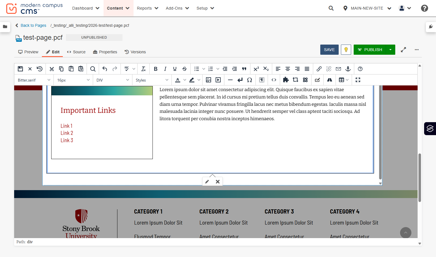Insert a horizontal line

coord(230,80)
